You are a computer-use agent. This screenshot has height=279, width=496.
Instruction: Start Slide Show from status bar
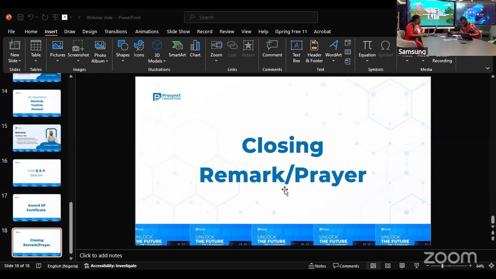417,266
